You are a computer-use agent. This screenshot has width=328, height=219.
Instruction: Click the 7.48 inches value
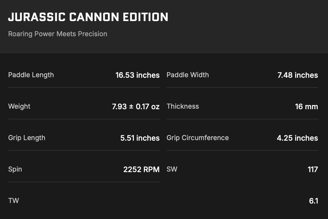(298, 75)
